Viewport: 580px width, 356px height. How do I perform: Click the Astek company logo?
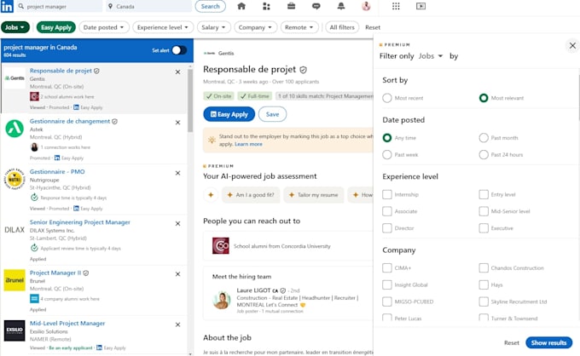pyautogui.click(x=14, y=129)
